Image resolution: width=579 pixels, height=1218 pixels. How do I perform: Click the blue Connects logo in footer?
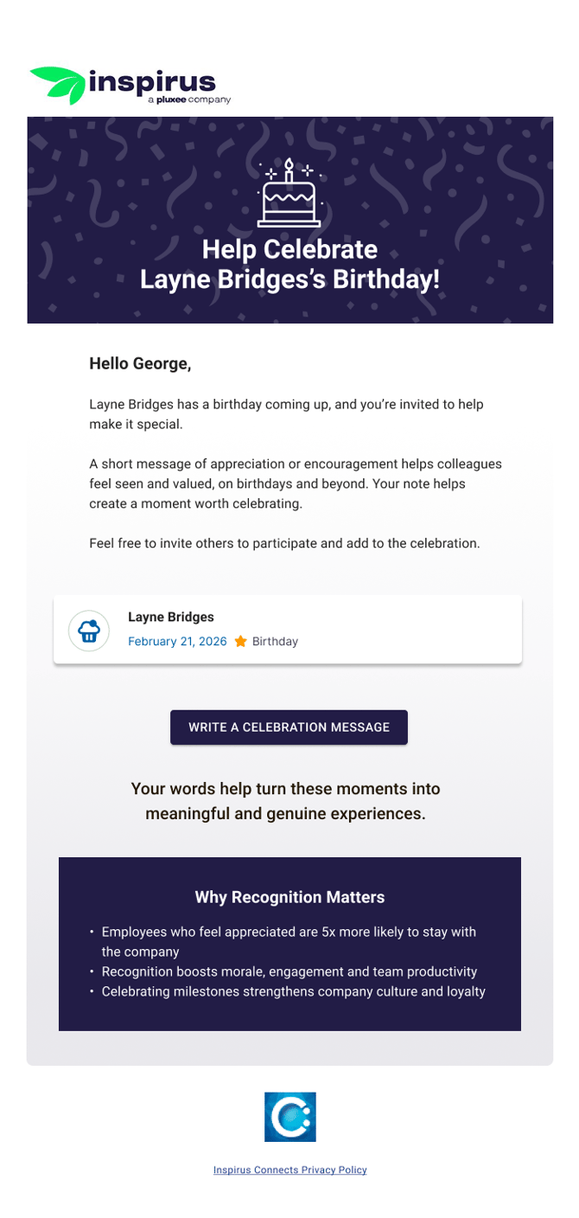tap(289, 1116)
